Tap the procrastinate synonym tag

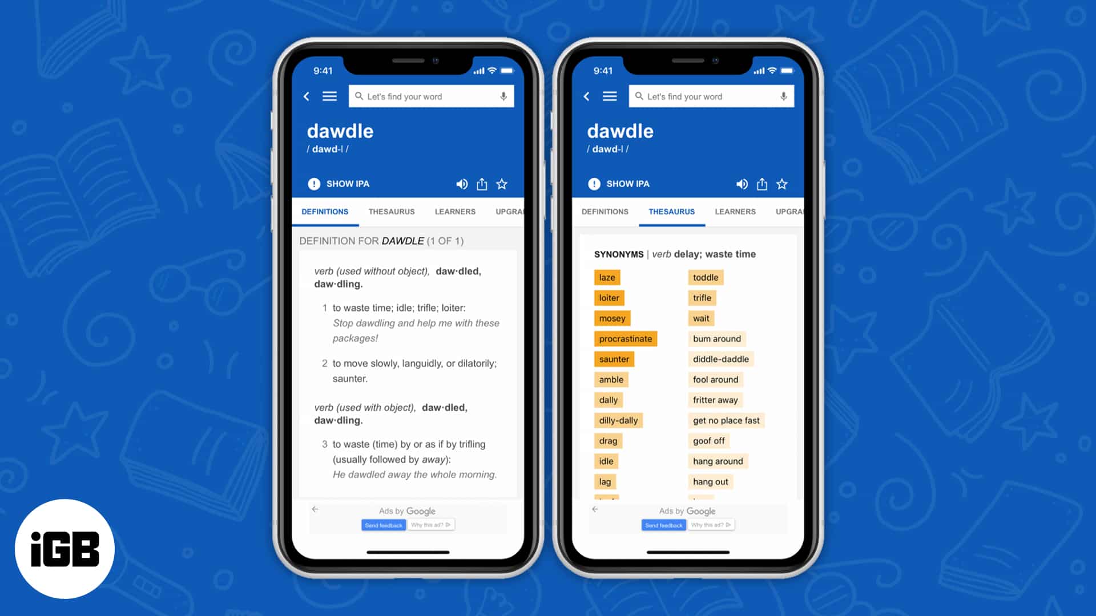click(625, 338)
